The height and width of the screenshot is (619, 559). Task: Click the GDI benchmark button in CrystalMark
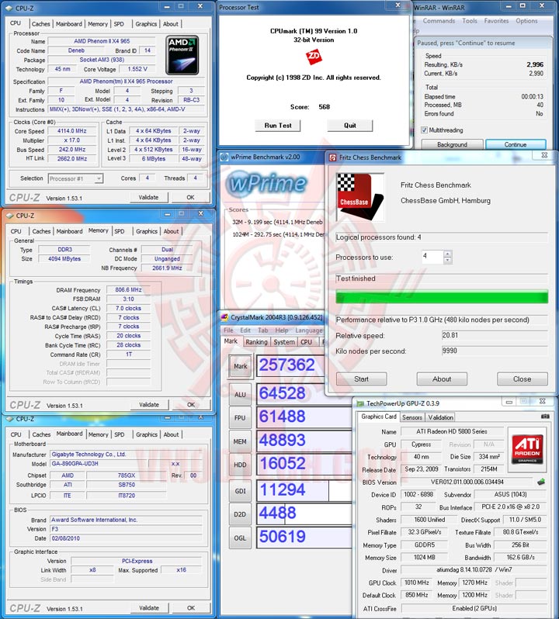(x=240, y=491)
